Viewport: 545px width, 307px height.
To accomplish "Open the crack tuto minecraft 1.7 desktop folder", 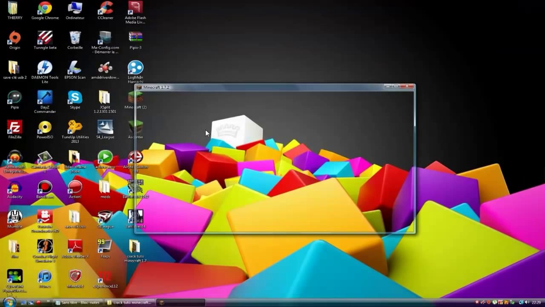I will coord(135,252).
